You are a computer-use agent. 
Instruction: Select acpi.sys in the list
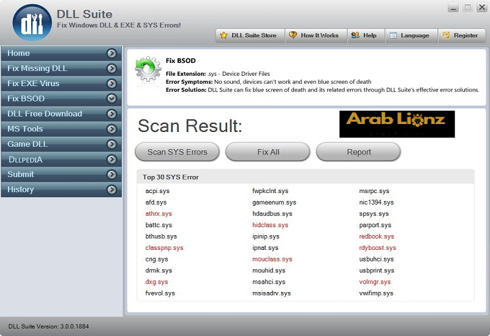(157, 191)
